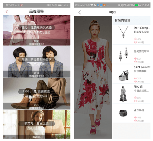This screenshot has width=153, height=141.
Task: Select the 漫天繁花耳环 earrings image
Action: coord(123,54)
